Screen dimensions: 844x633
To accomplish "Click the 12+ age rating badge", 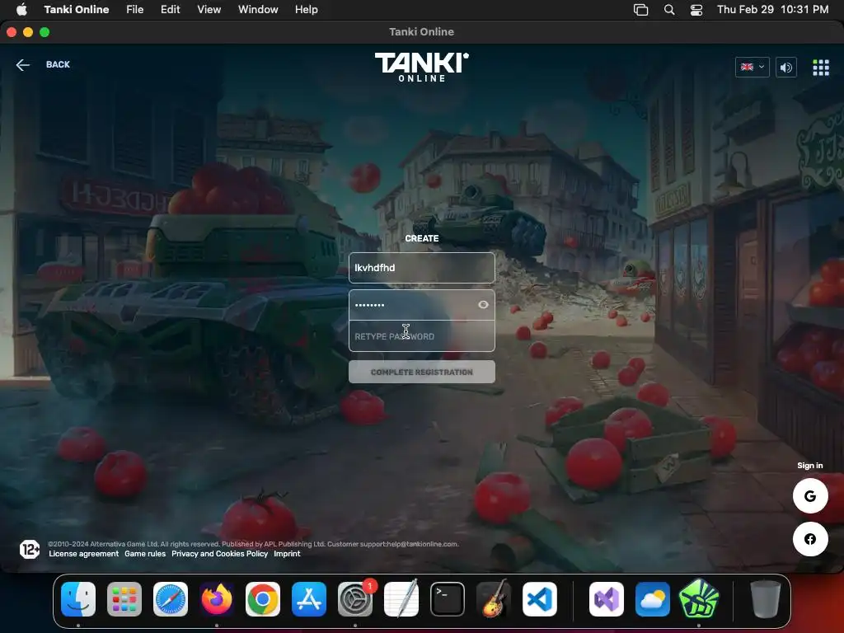I will tap(30, 549).
